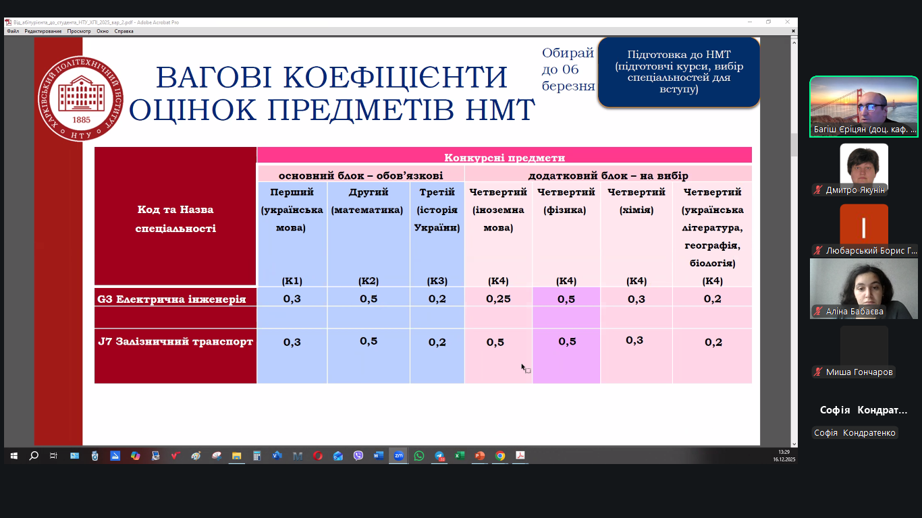Click muted mic icon beside Дмитро Якунін

[818, 190]
